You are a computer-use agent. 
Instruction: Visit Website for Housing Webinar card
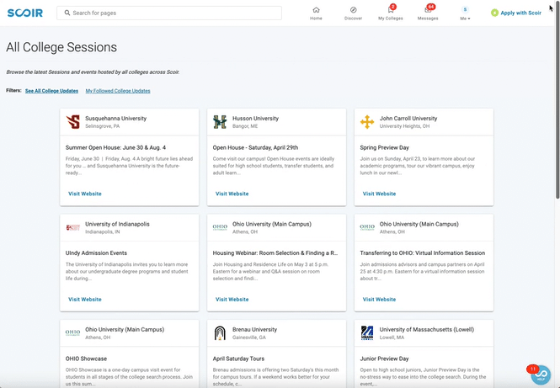[232, 300]
